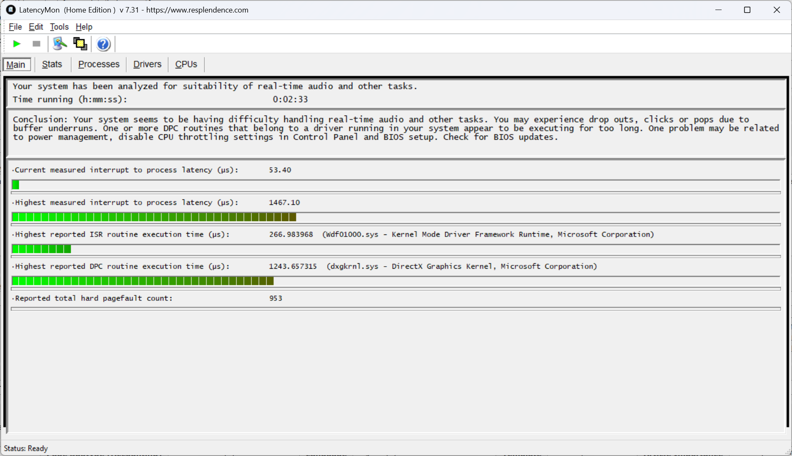Click the hard pagefault count bar
Screen dimensions: 792x456
[x=396, y=309]
